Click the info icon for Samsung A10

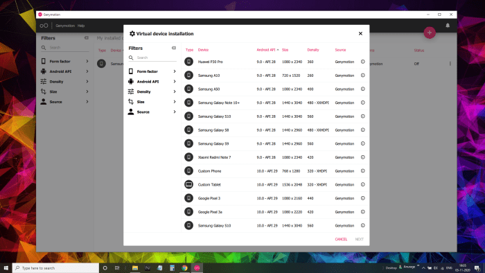point(363,75)
